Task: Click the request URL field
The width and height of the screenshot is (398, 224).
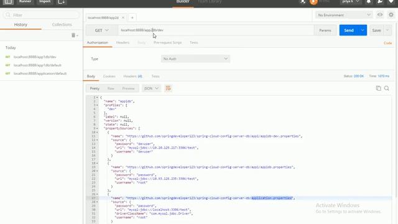Action: pyautogui.click(x=216, y=30)
